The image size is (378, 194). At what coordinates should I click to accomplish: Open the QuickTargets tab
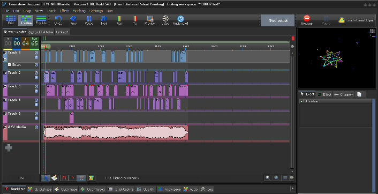click(x=93, y=189)
